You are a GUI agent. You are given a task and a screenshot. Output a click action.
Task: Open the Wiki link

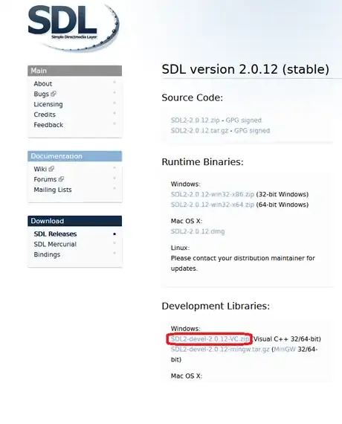point(40,169)
